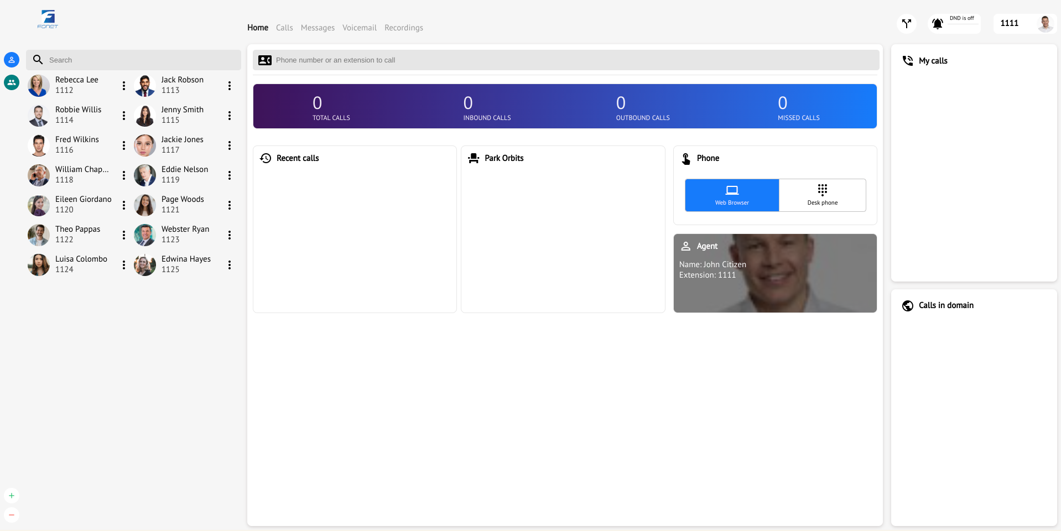1061x531 pixels.
Task: Select contact Fred Wilkins
Action: pos(77,145)
